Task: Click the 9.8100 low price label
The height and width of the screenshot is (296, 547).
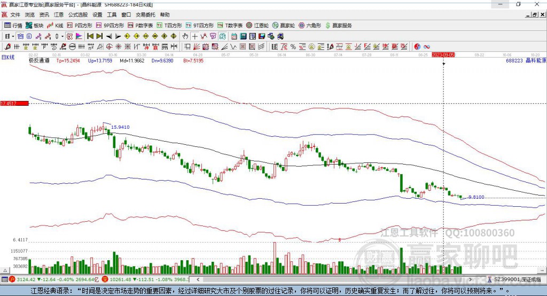Action: 476,197
